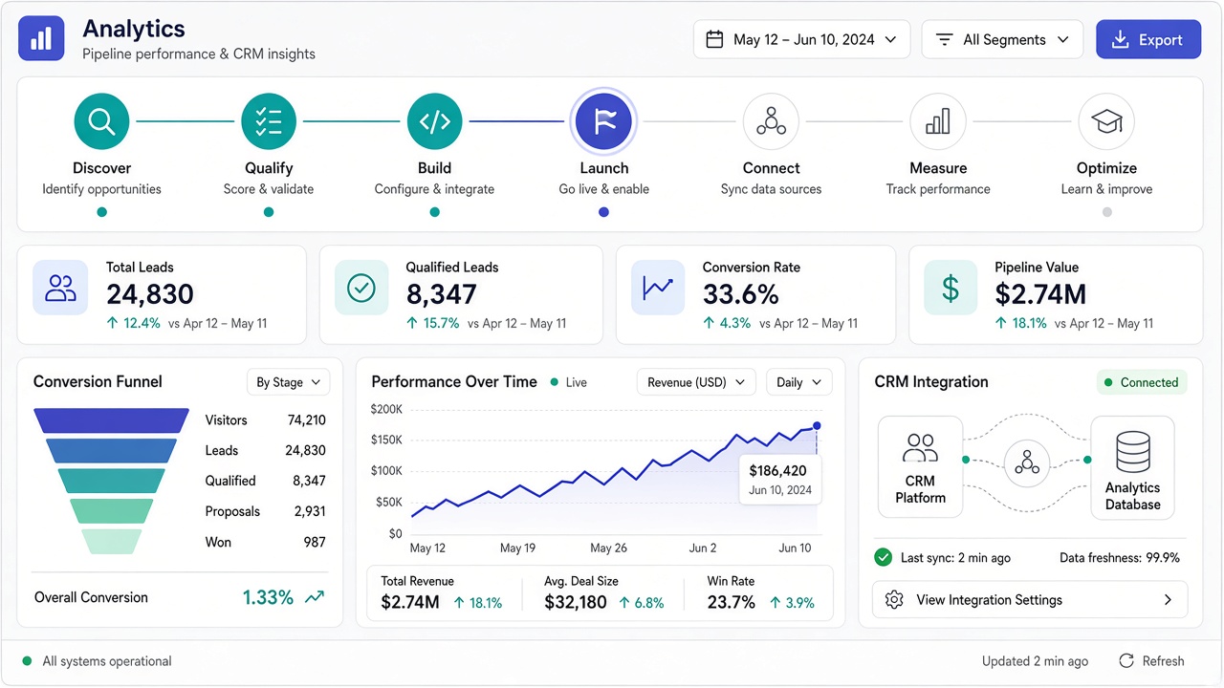The height and width of the screenshot is (688, 1224).
Task: Click the Analytics Database cylinder icon
Action: tap(1133, 451)
